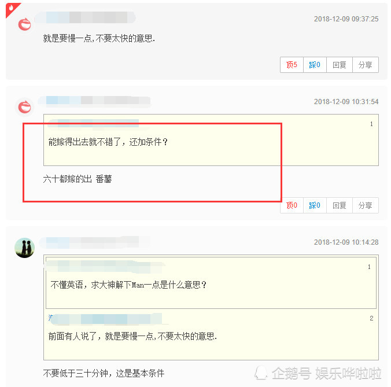
Task: Click quoted author name in floor 2 quote
Action: coord(106,319)
